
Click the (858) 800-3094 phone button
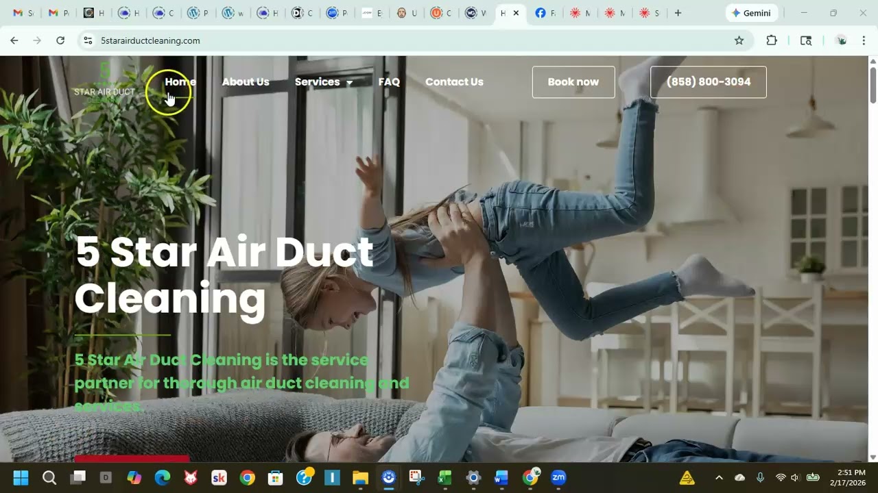tap(709, 82)
